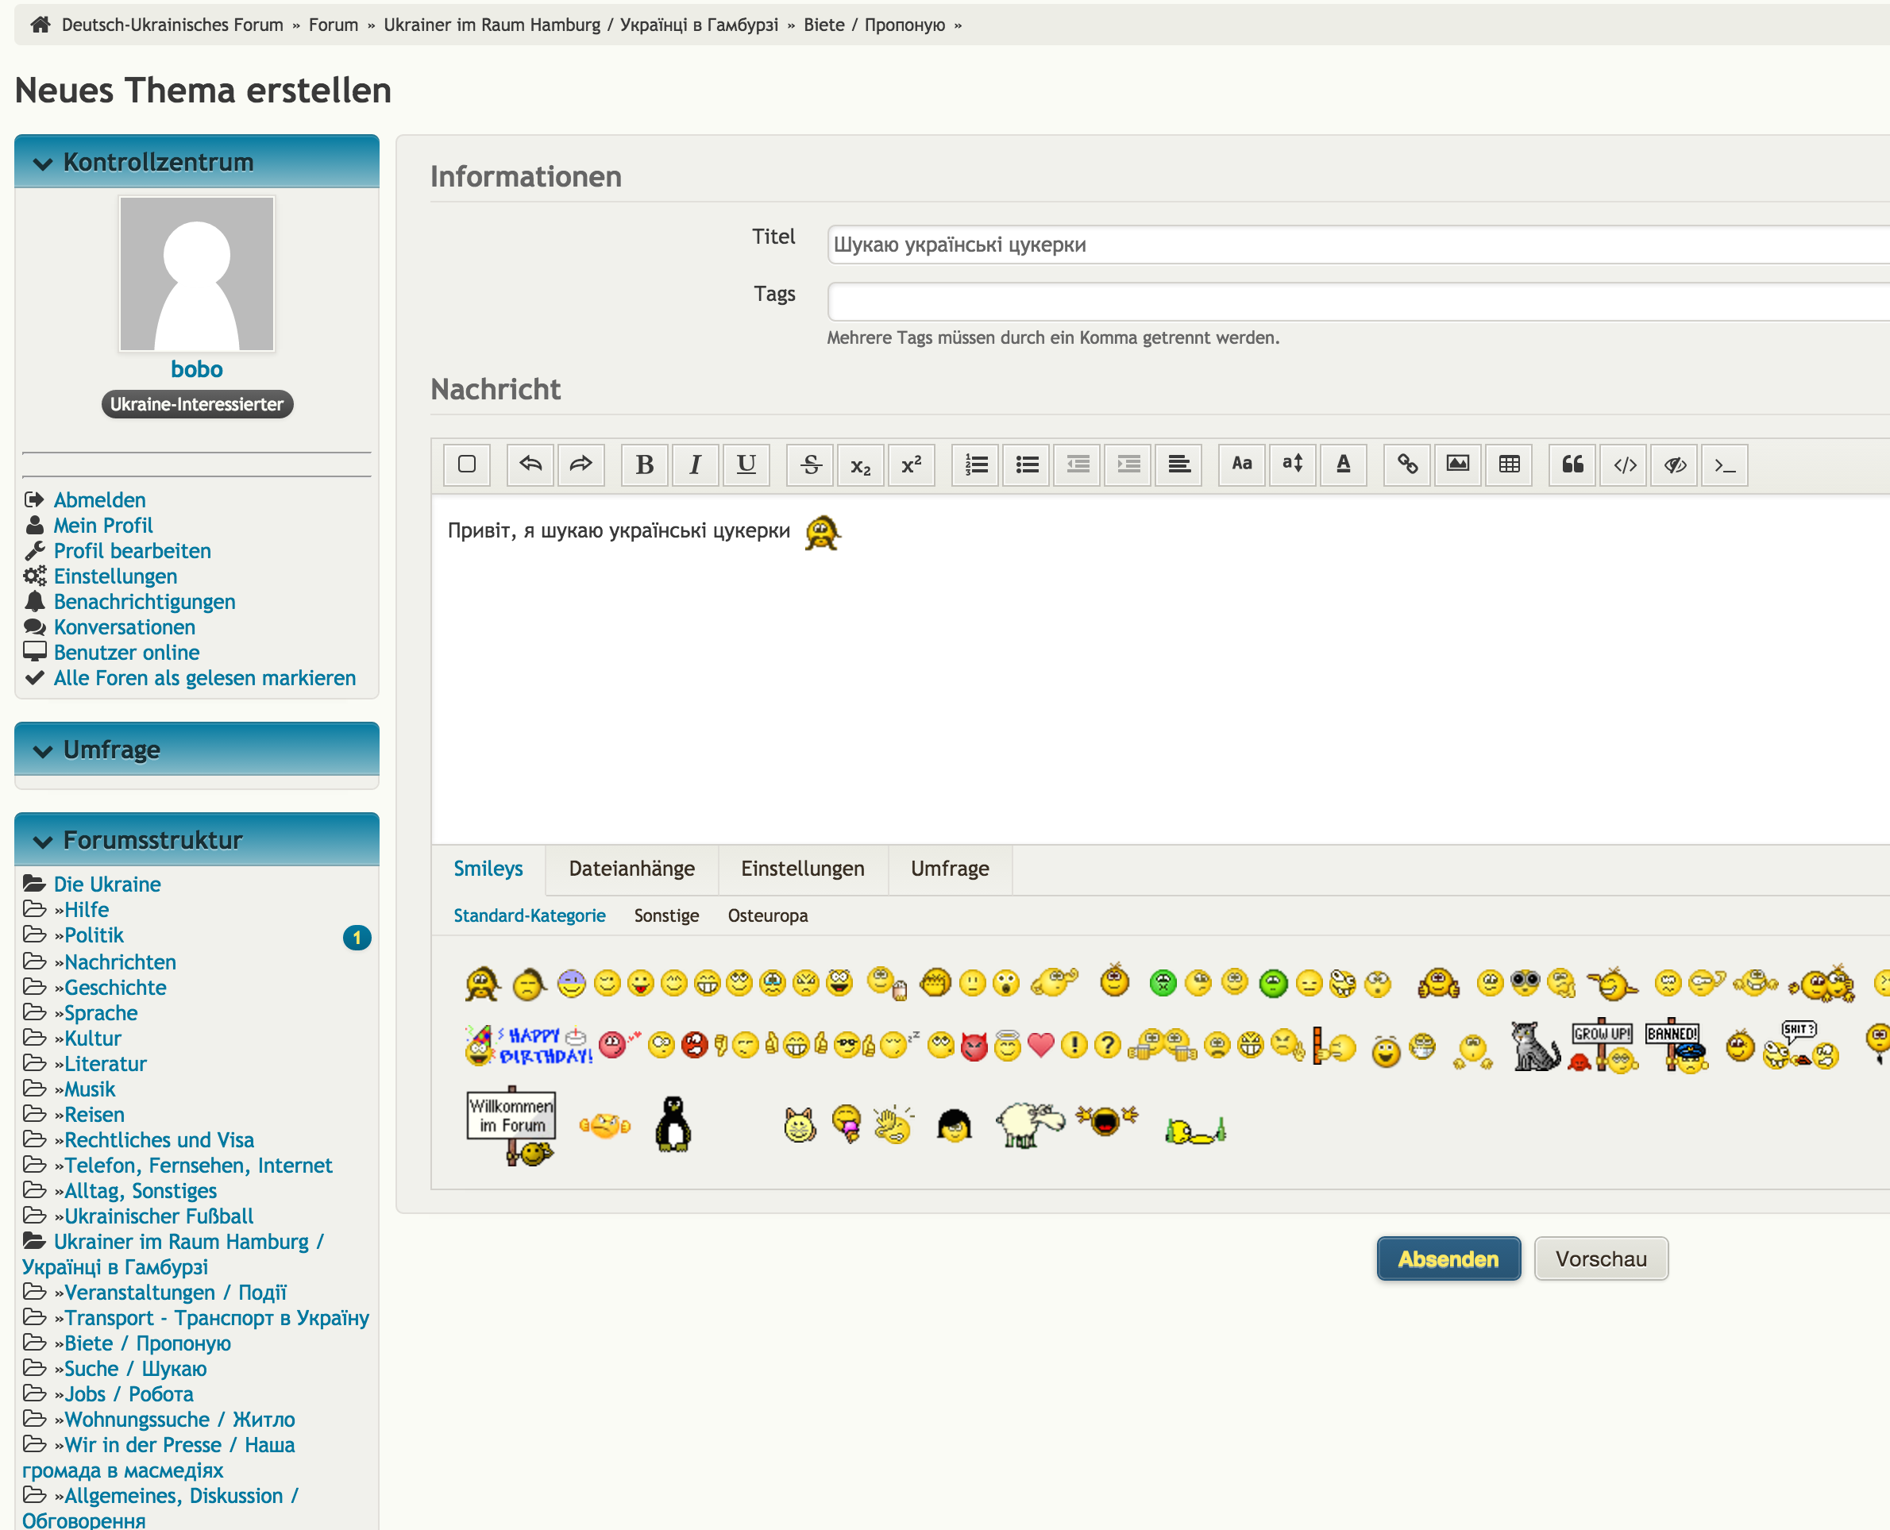Select Osteuropa smiley category

pyautogui.click(x=768, y=915)
